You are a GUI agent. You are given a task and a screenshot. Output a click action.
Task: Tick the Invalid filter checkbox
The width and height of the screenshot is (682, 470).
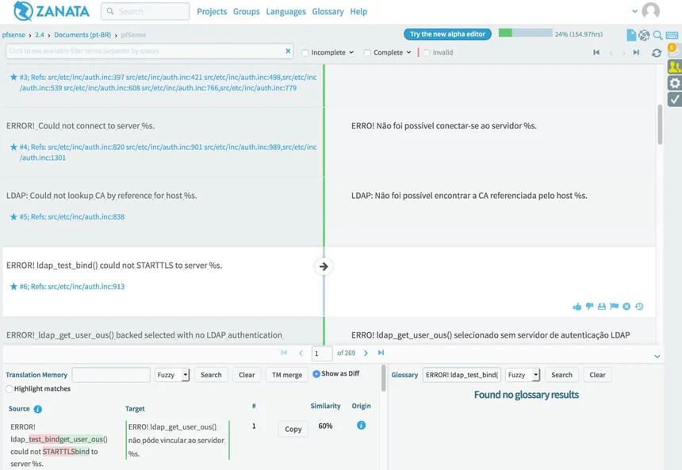click(x=427, y=53)
